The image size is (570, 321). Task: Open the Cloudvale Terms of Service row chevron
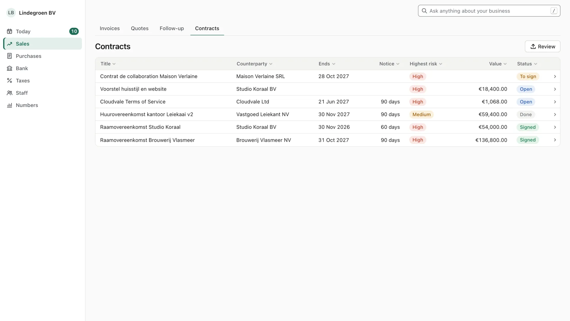(x=555, y=102)
